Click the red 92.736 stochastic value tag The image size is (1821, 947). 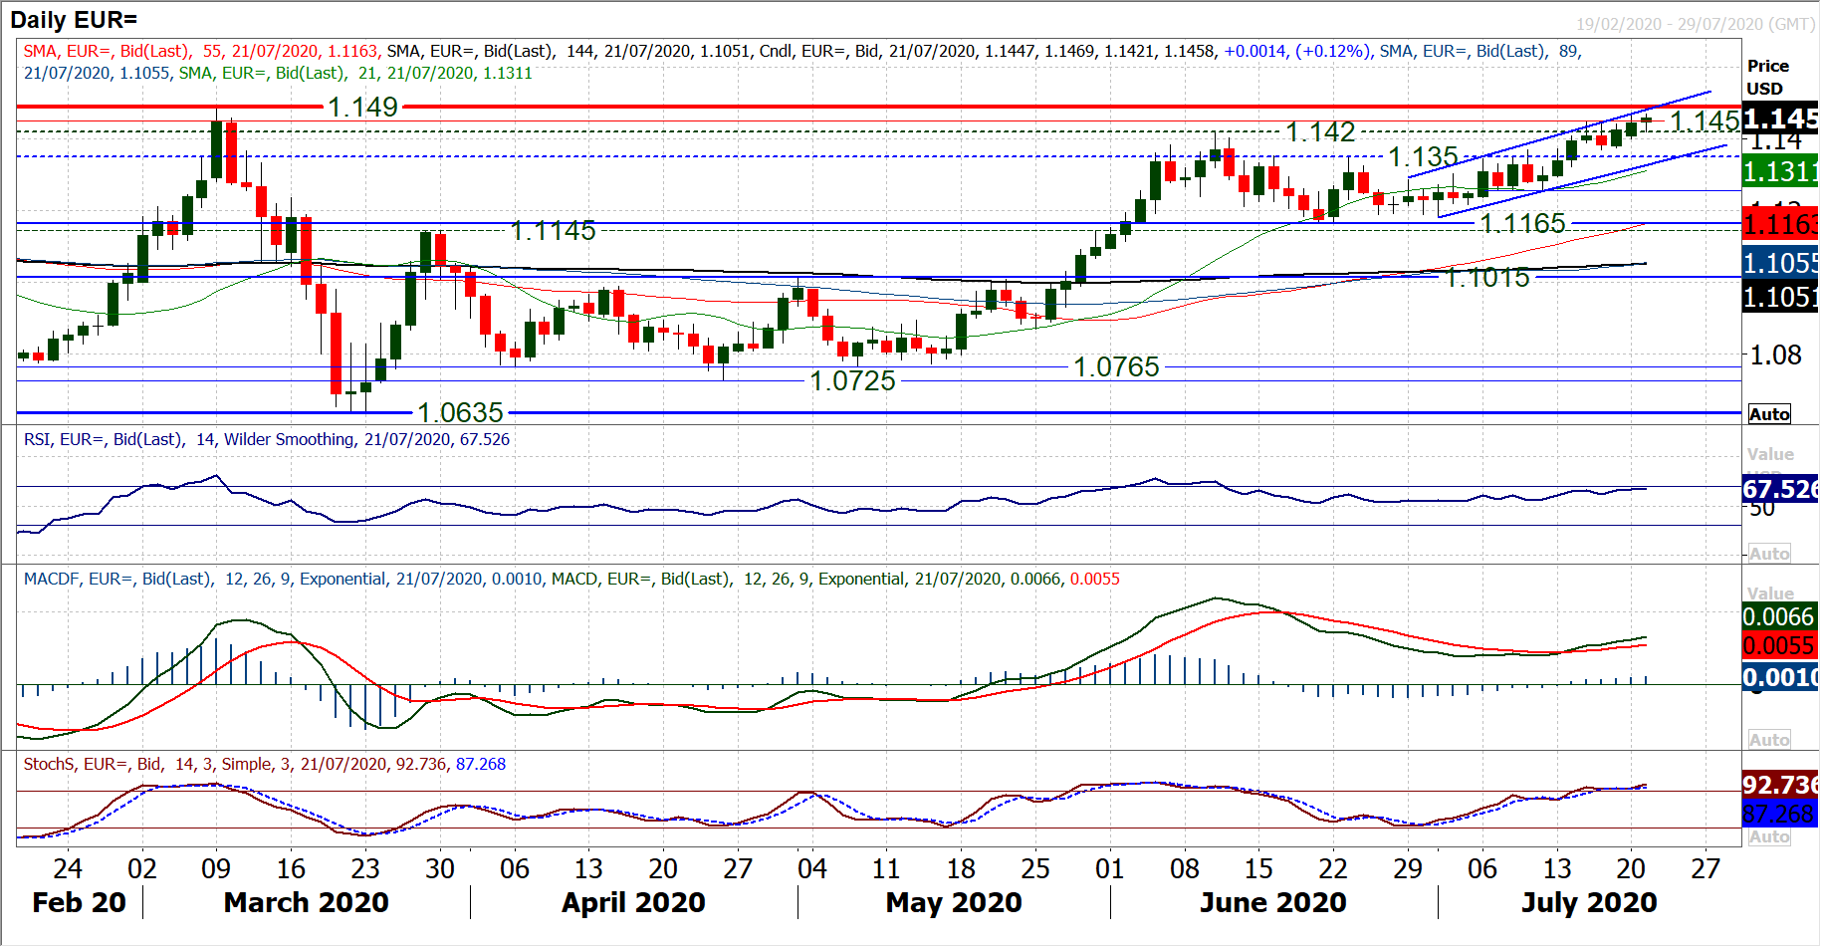1780,785
